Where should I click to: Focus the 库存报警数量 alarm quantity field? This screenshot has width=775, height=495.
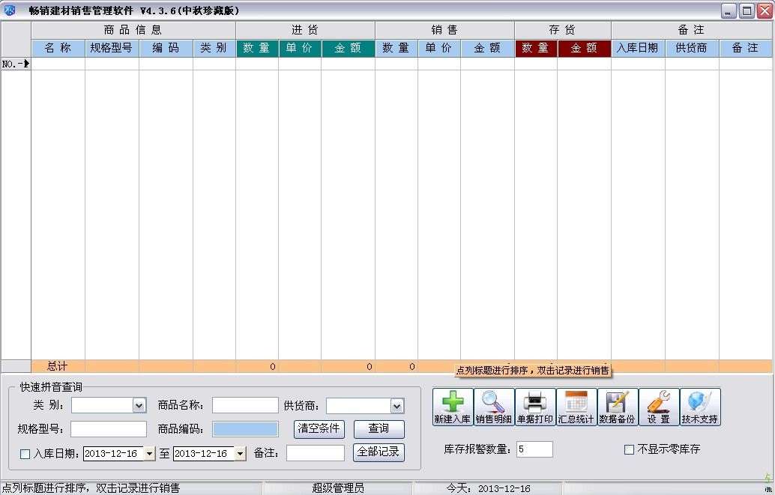coord(535,449)
